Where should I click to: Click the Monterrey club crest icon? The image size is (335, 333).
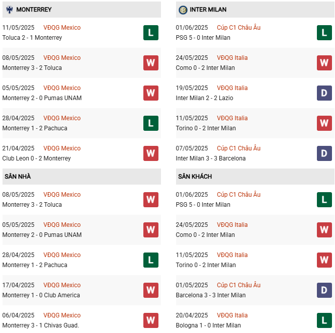click(9, 10)
